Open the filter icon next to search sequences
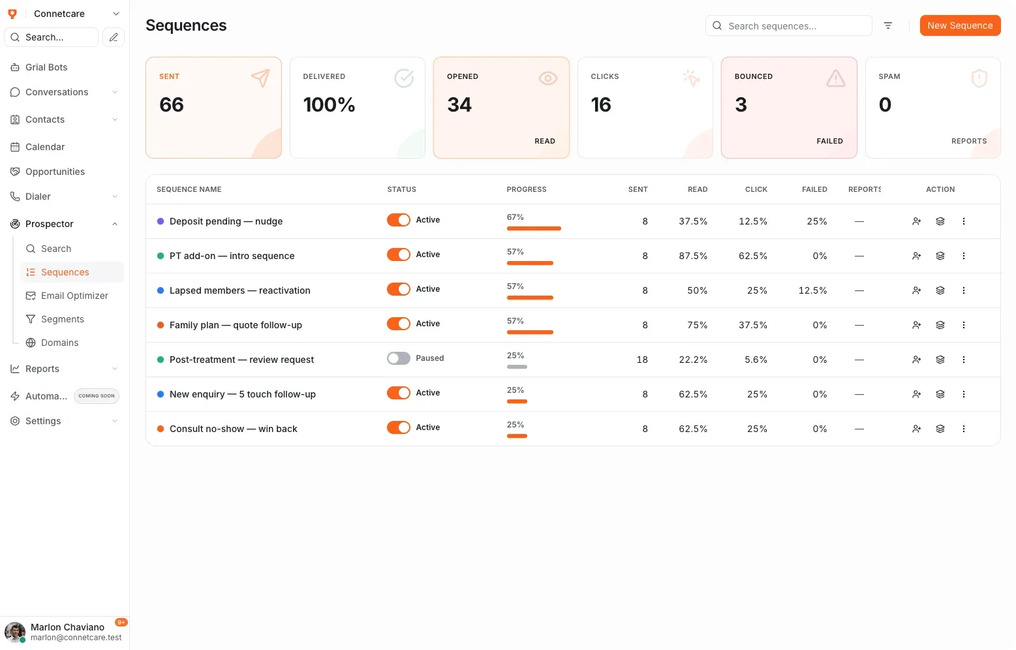Image resolution: width=1016 pixels, height=650 pixels. click(x=888, y=25)
